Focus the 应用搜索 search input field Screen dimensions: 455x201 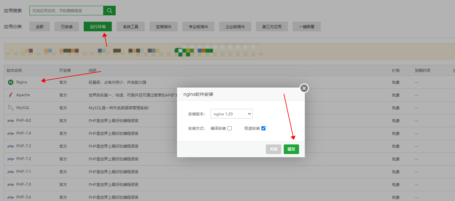pyautogui.click(x=66, y=11)
